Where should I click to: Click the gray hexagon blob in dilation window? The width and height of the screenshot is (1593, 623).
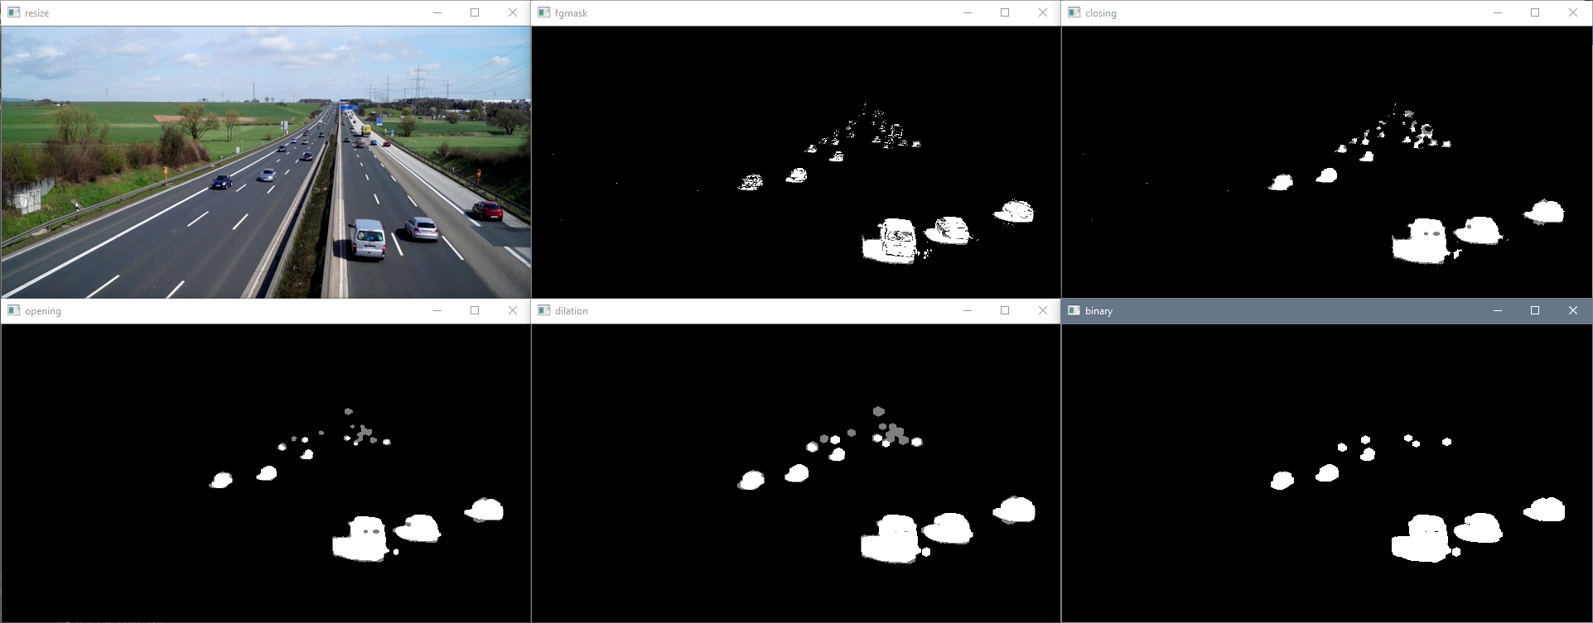coord(878,411)
